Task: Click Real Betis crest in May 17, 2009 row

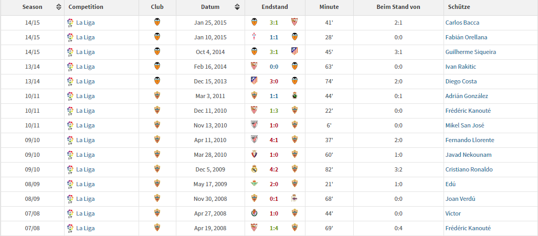Action: click(255, 184)
